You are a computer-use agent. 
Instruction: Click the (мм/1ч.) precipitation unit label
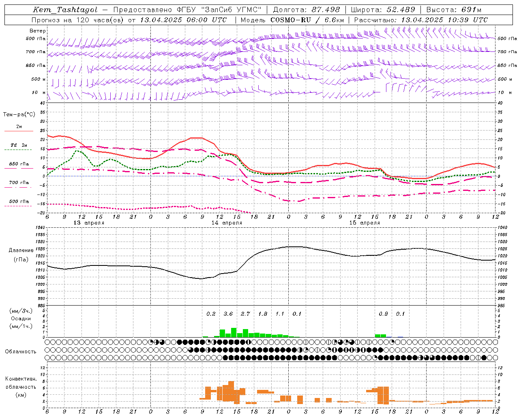21,326
